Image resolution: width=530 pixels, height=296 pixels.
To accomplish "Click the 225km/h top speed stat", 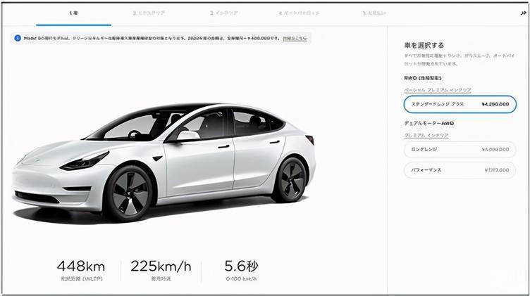I will (x=161, y=271).
